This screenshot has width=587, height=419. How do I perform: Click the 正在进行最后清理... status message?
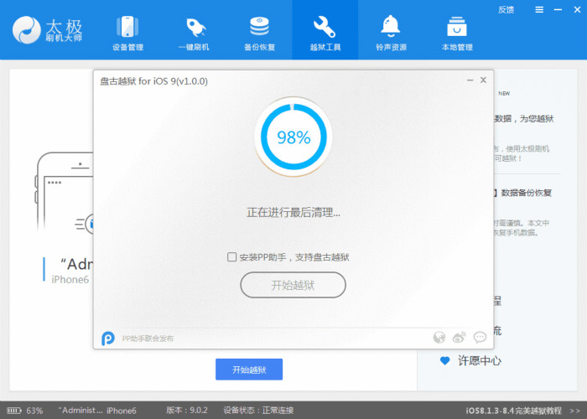[x=293, y=213]
